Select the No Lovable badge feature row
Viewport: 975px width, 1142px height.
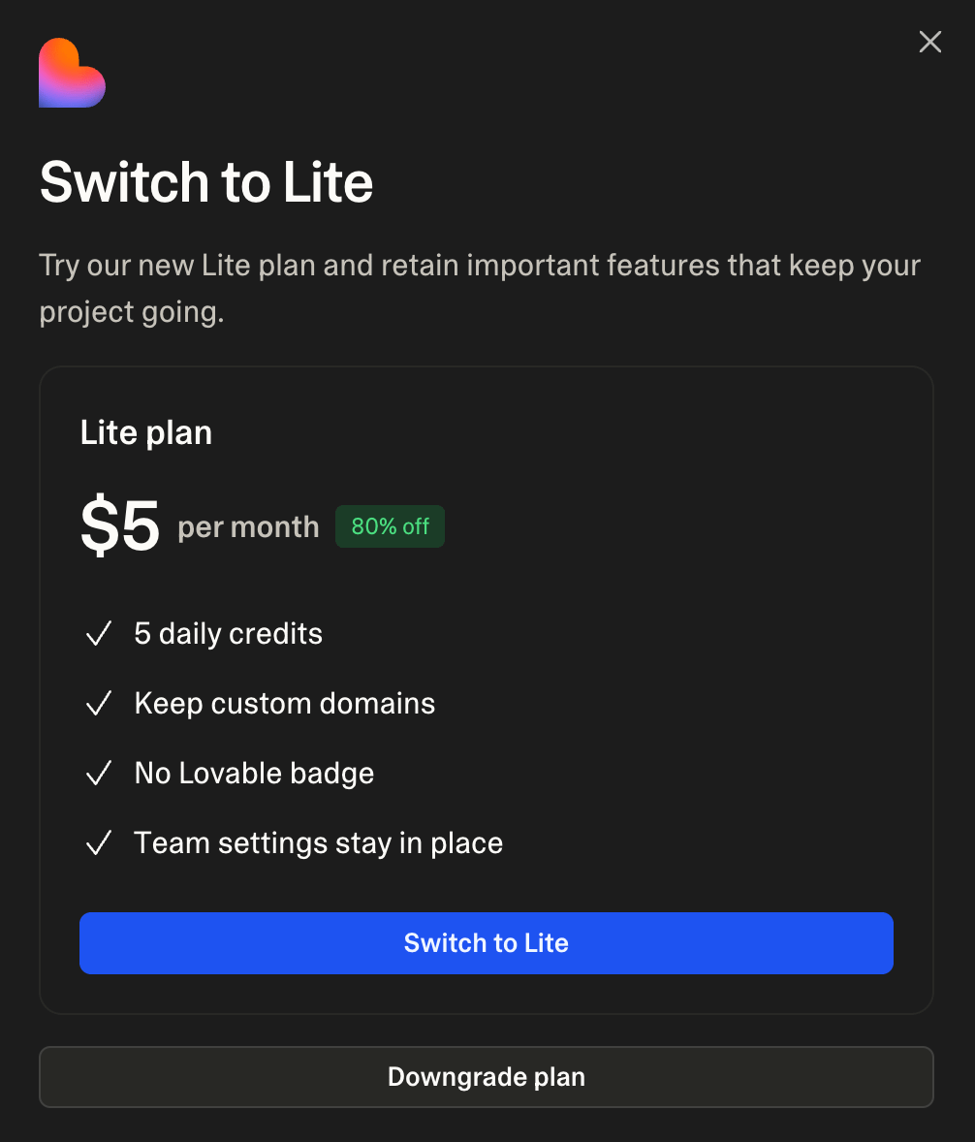tap(254, 773)
